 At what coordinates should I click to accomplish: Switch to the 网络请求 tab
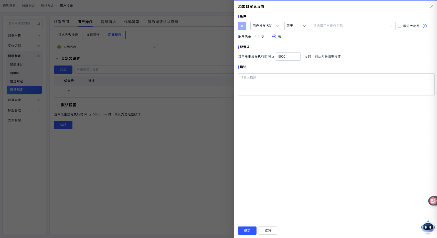(108, 22)
